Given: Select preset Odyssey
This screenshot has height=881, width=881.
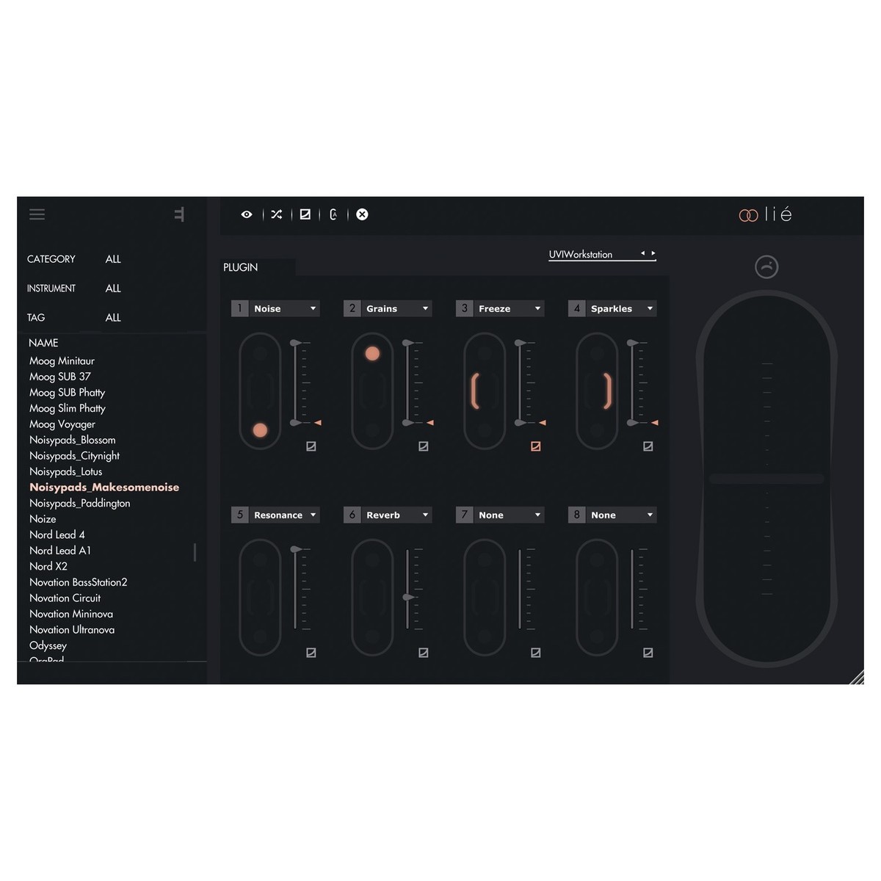Looking at the screenshot, I should 48,645.
